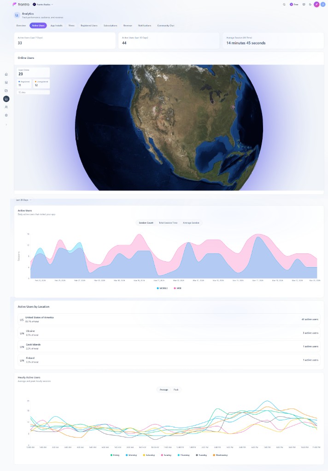Image resolution: width=328 pixels, height=471 pixels.
Task: Click the Free plan badge
Action: (294, 4)
